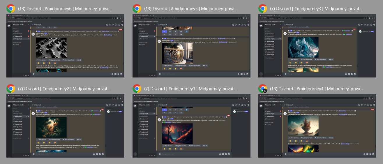Viewport: 383px width, 164px height.
Task: Click title '(13) Discord | #midjourney4 | Midjourney-priva...'
Action: (x=317, y=89)
